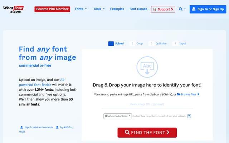The image size is (229, 143).
Task: Click the 'commercial or free' subtitle text
Action: point(35,65)
